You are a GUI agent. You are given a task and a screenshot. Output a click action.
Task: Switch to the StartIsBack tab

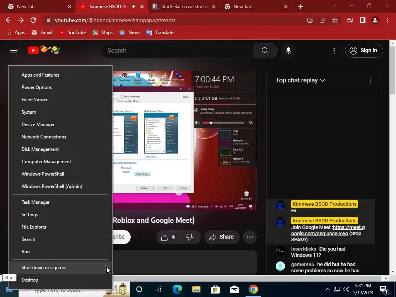click(x=184, y=7)
